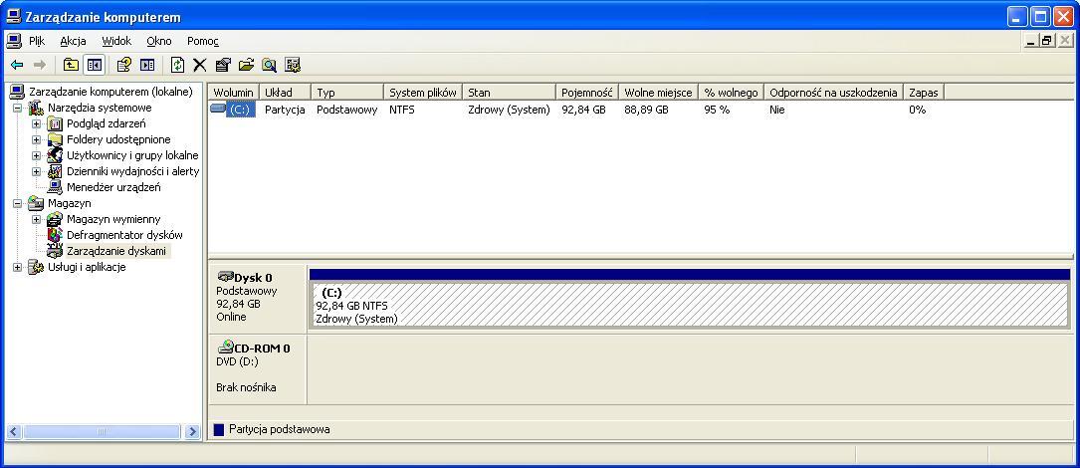Click the 88,89 GB free space cell
Image resolution: width=1080 pixels, height=468 pixels.
(x=646, y=109)
